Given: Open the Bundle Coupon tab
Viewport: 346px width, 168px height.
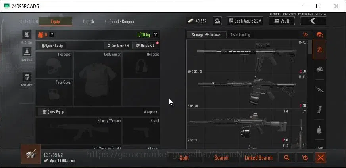Looking at the screenshot, I should (x=122, y=21).
